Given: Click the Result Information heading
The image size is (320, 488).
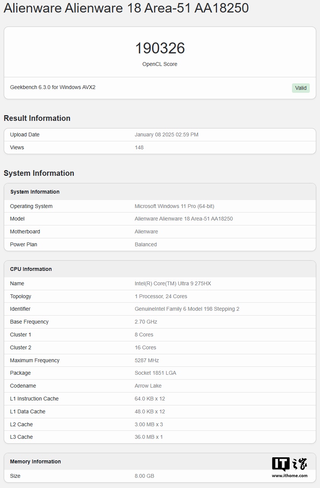Looking at the screenshot, I should tap(37, 118).
